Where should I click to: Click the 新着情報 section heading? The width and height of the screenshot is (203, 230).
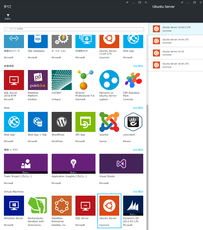point(9,66)
